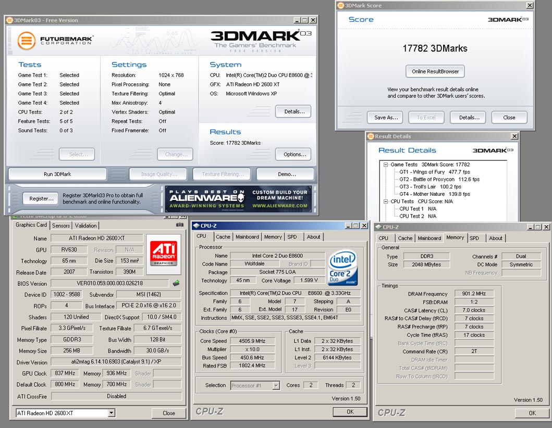Select GT2 - Battle of Proxycon result row
Screen dimensions: 552x428
(439, 179)
